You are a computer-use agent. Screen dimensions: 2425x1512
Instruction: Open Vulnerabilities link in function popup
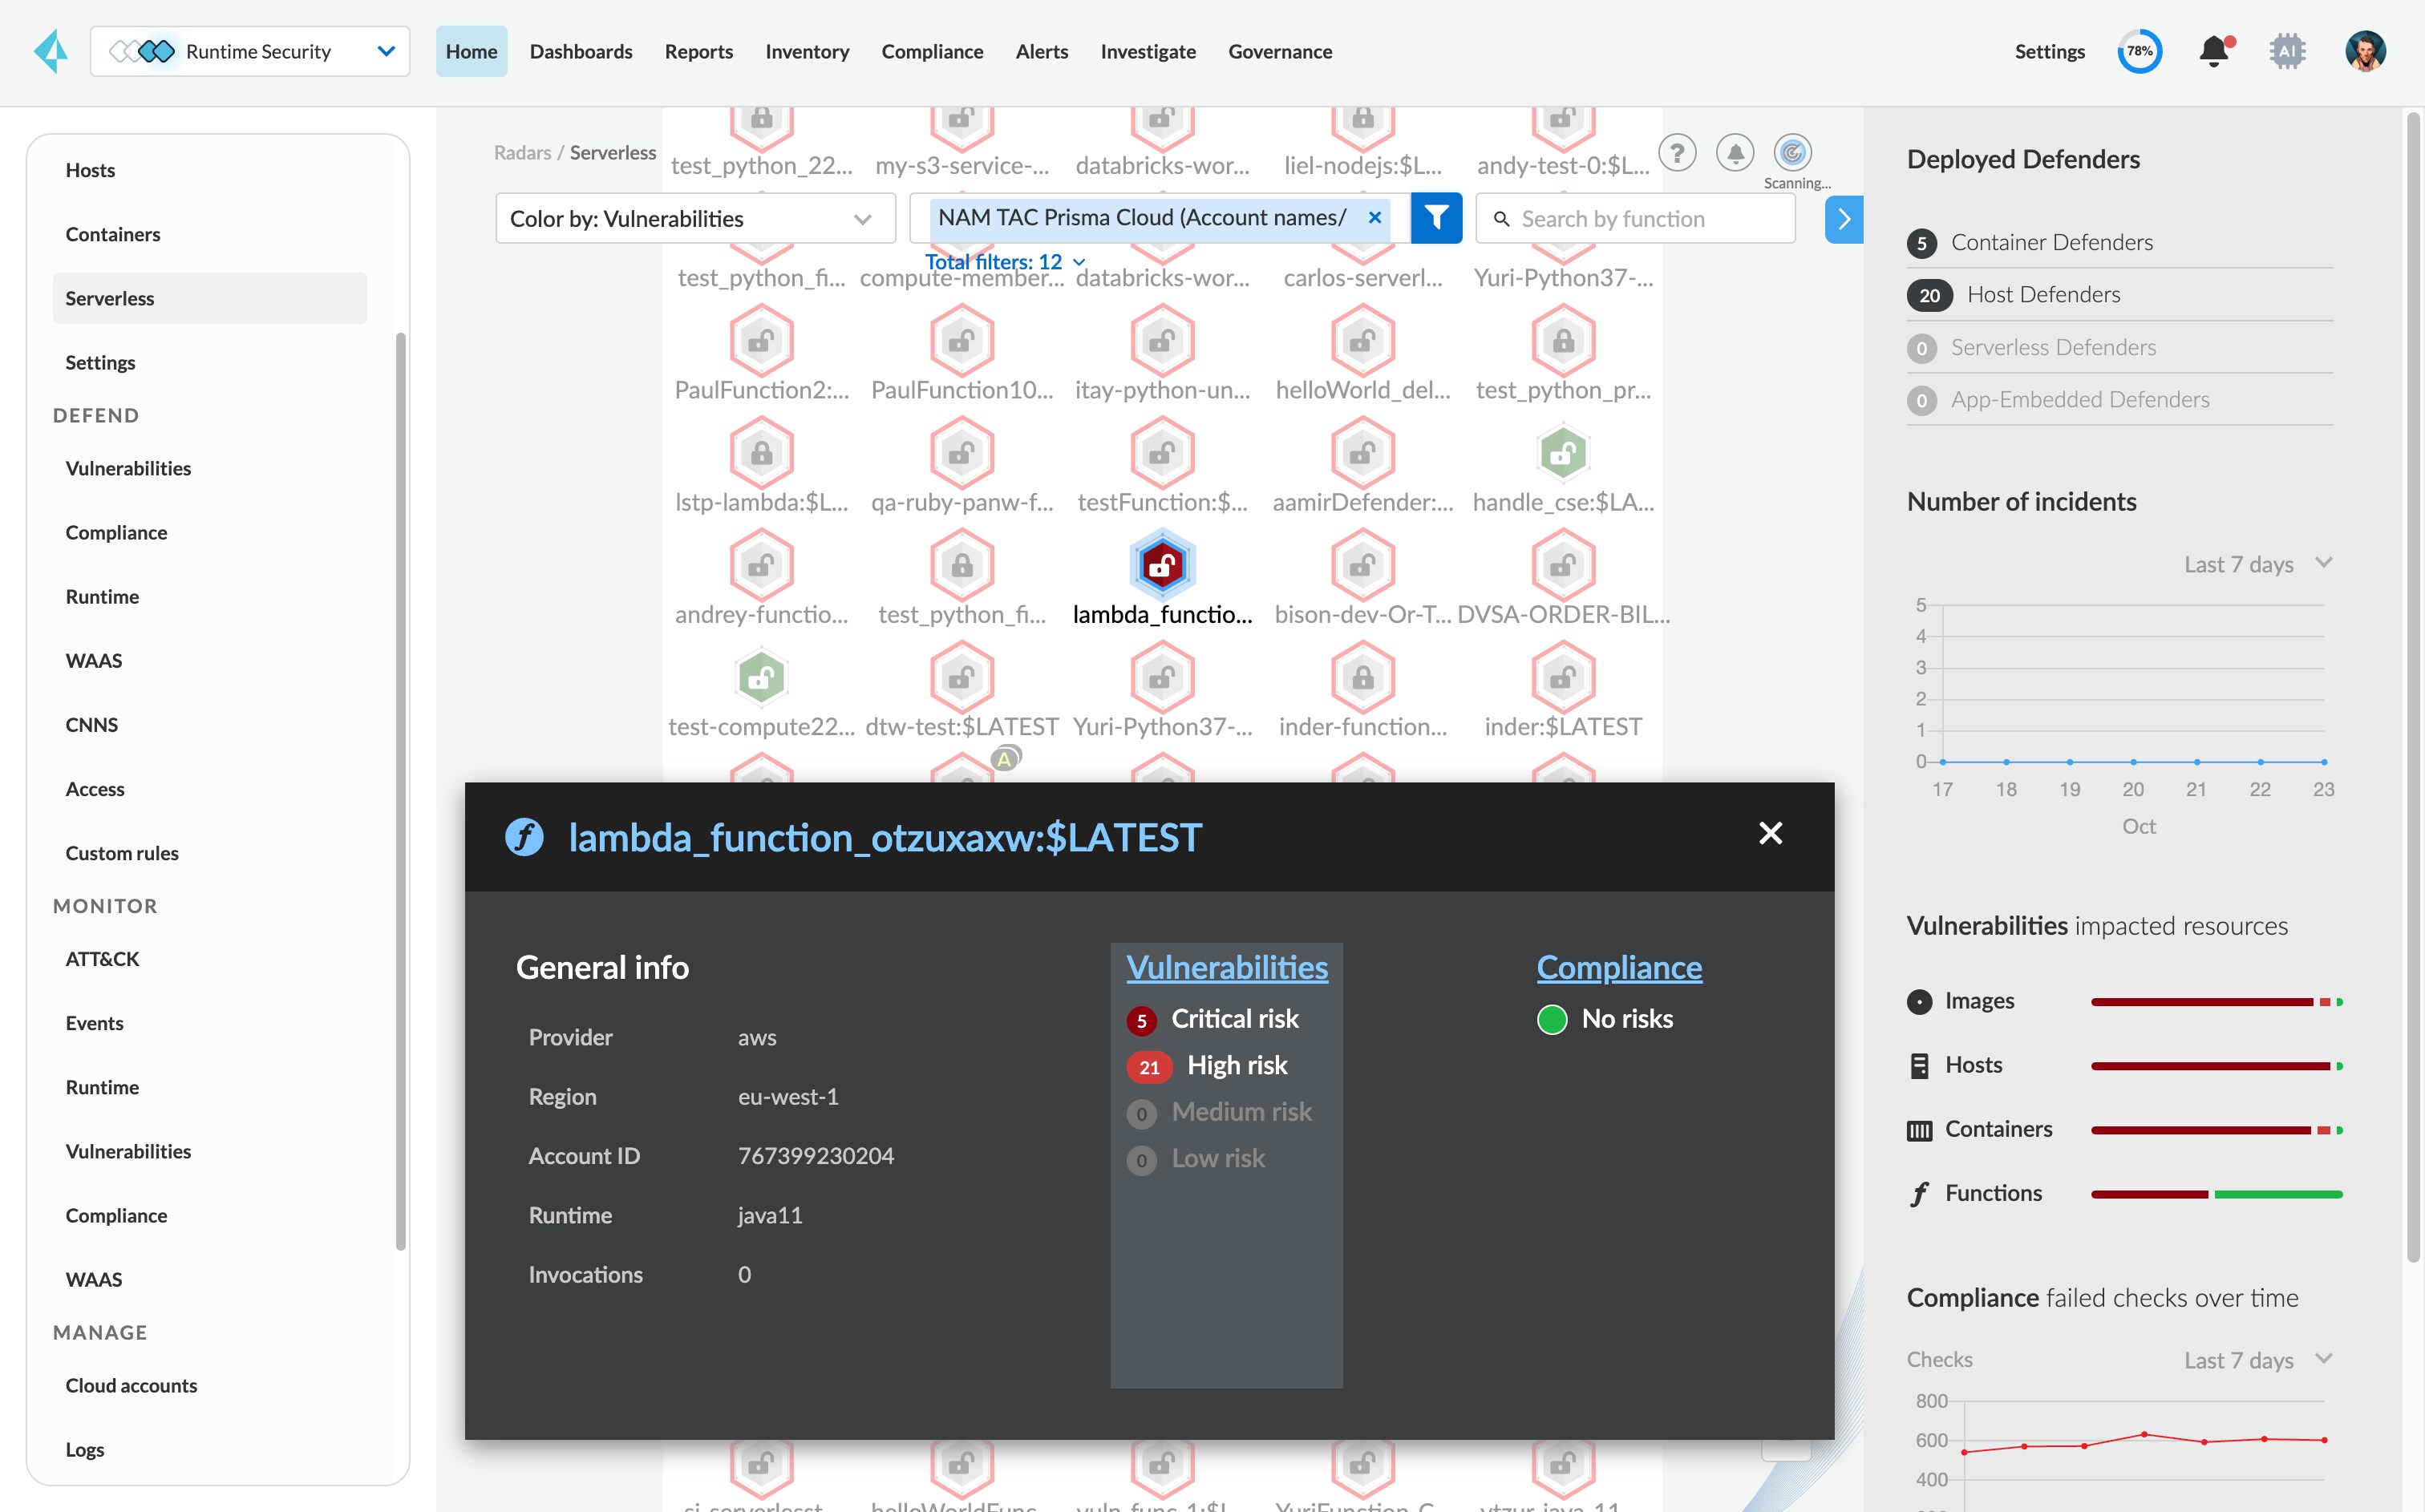coord(1226,967)
